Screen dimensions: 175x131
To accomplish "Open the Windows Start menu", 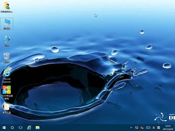I will point(4,128).
